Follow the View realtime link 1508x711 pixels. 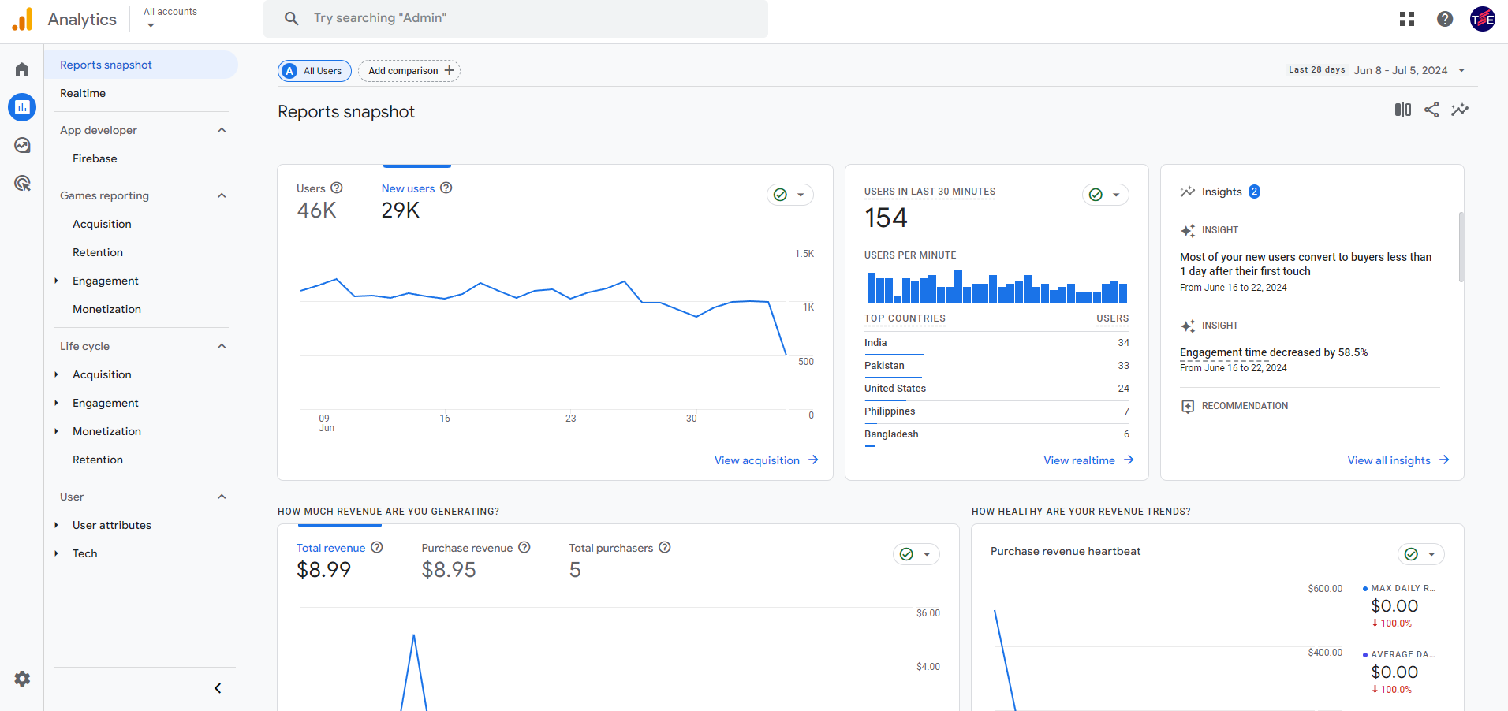coord(1088,460)
